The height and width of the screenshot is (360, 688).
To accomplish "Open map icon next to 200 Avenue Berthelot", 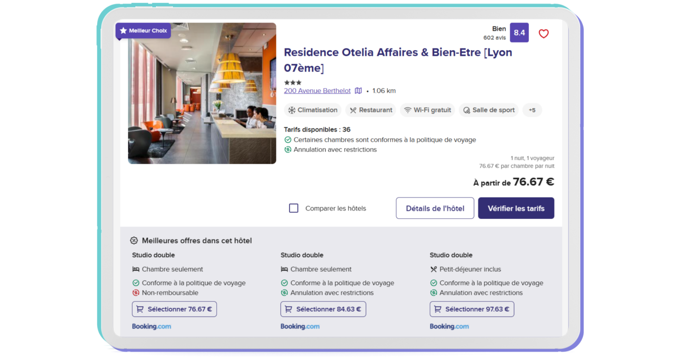I will click(358, 91).
